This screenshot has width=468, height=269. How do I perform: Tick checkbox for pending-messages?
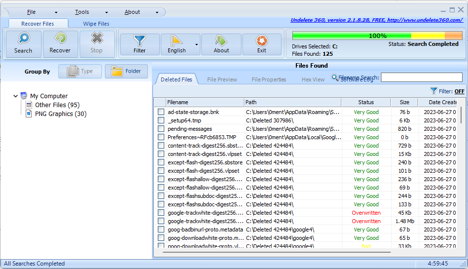[x=161, y=129]
